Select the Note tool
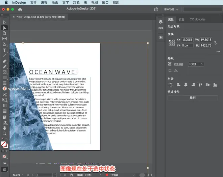Viewport: 223px width, 177px height. click(4, 117)
